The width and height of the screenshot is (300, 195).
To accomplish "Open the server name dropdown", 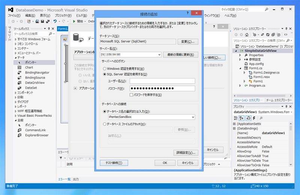I will click(x=159, y=55).
